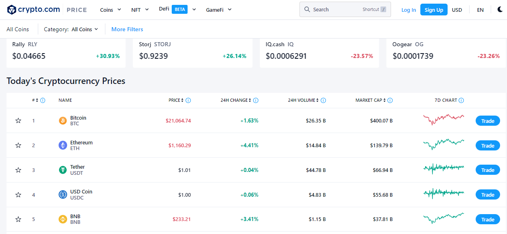Switch to the All Coins tab
The width and height of the screenshot is (507, 234).
(17, 29)
